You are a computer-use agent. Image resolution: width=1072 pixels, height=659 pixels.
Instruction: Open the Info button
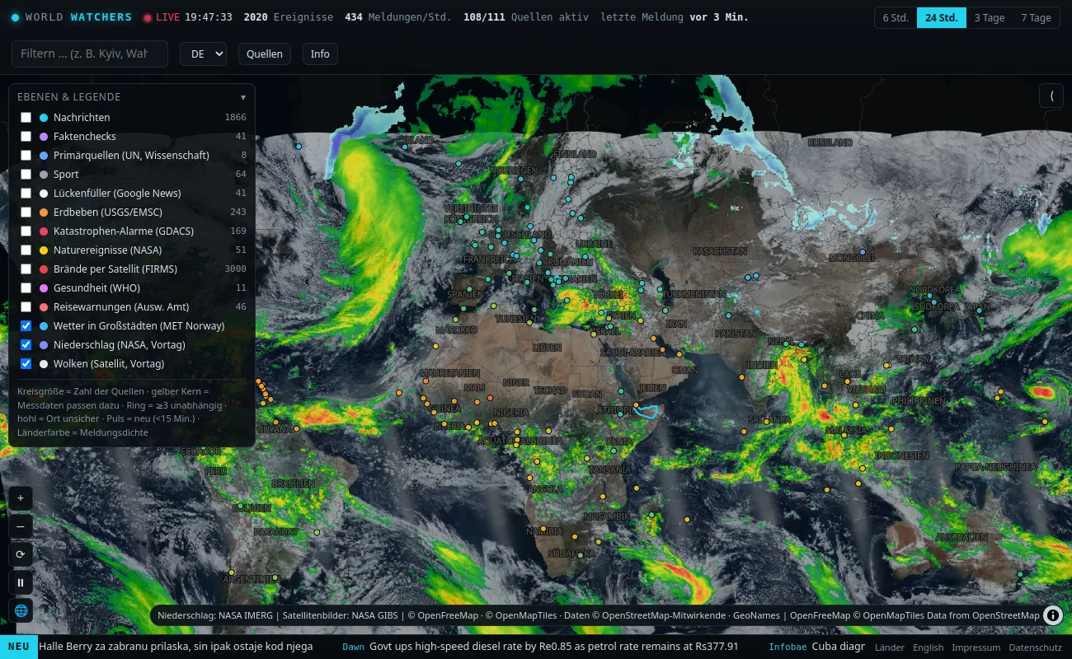320,54
